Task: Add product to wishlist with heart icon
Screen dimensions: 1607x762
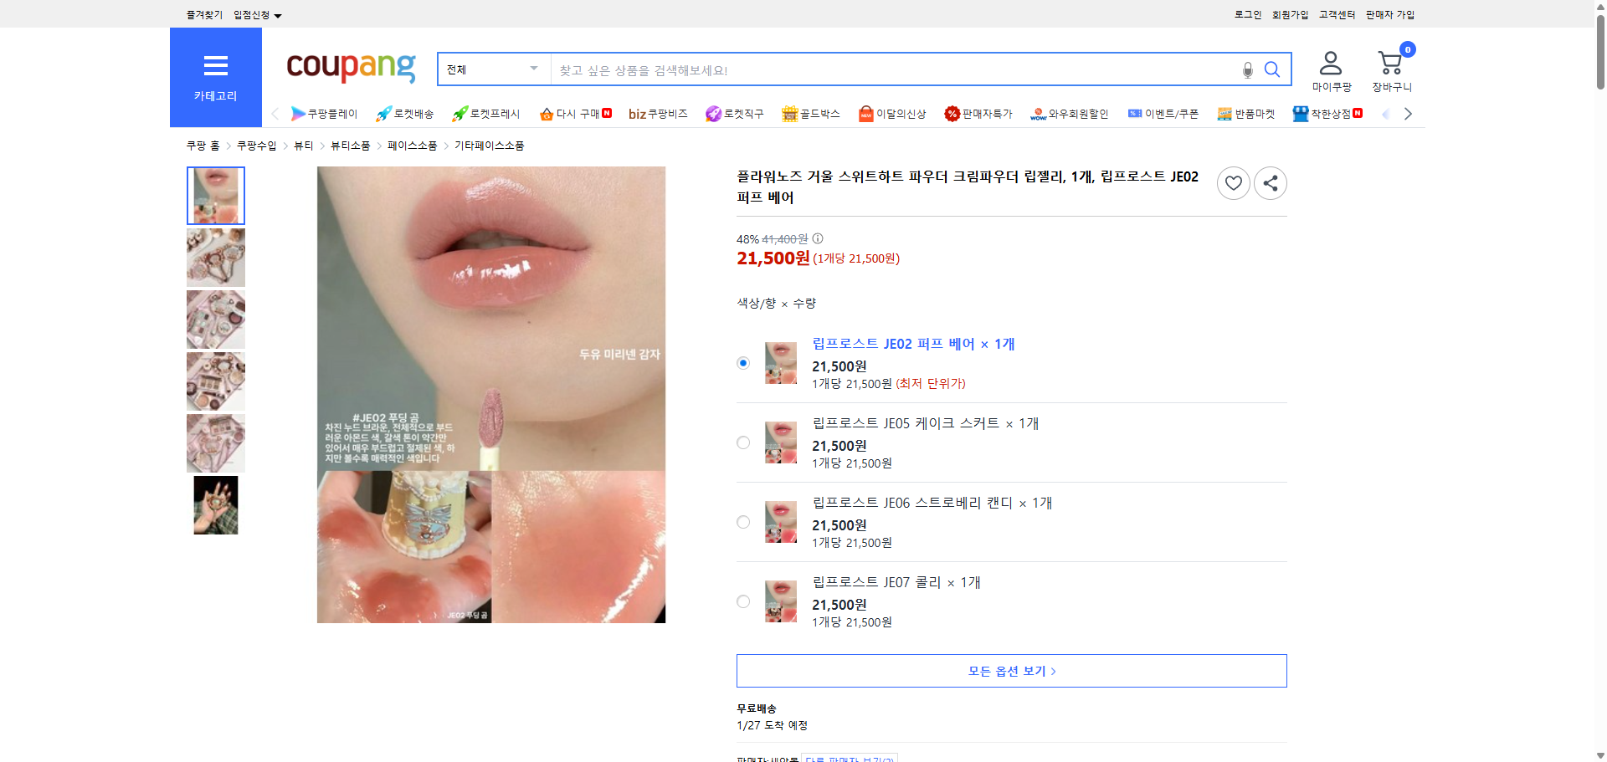Action: 1233,182
